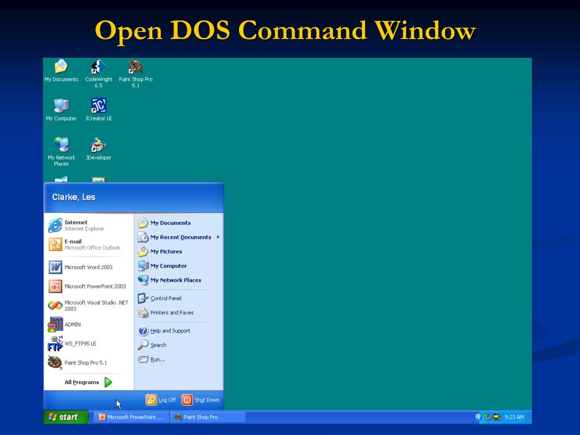The width and height of the screenshot is (580, 435).
Task: Click the Log Off button
Action: (x=161, y=400)
